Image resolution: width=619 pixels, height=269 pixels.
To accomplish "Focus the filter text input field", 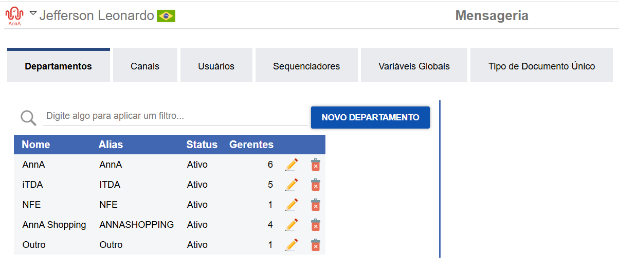I will pyautogui.click(x=175, y=116).
